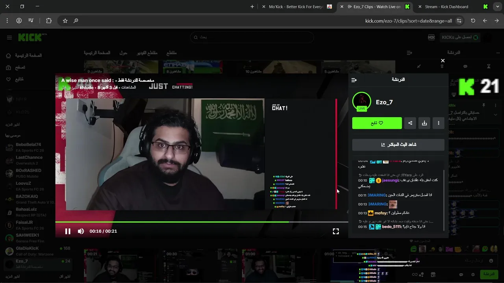Image resolution: width=504 pixels, height=283 pixels.
Task: Close the Ezo_7 Clips browser tab
Action: (x=341, y=7)
